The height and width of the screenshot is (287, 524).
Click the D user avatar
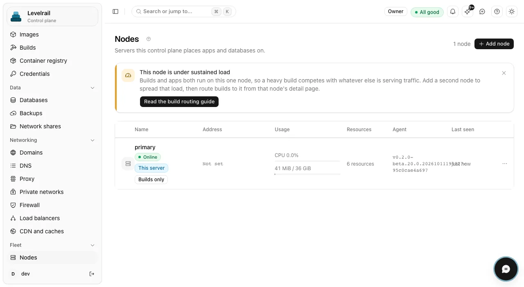(13, 274)
